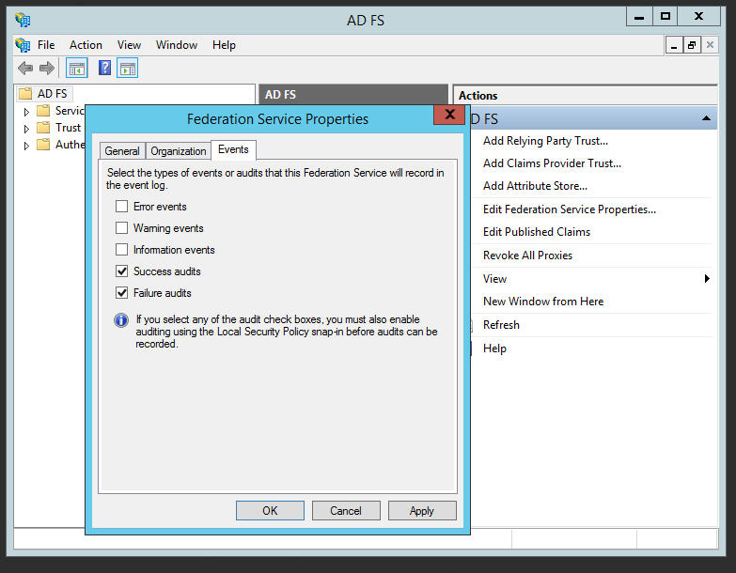
Task: Enable the Warning events checkbox
Action: click(x=121, y=228)
